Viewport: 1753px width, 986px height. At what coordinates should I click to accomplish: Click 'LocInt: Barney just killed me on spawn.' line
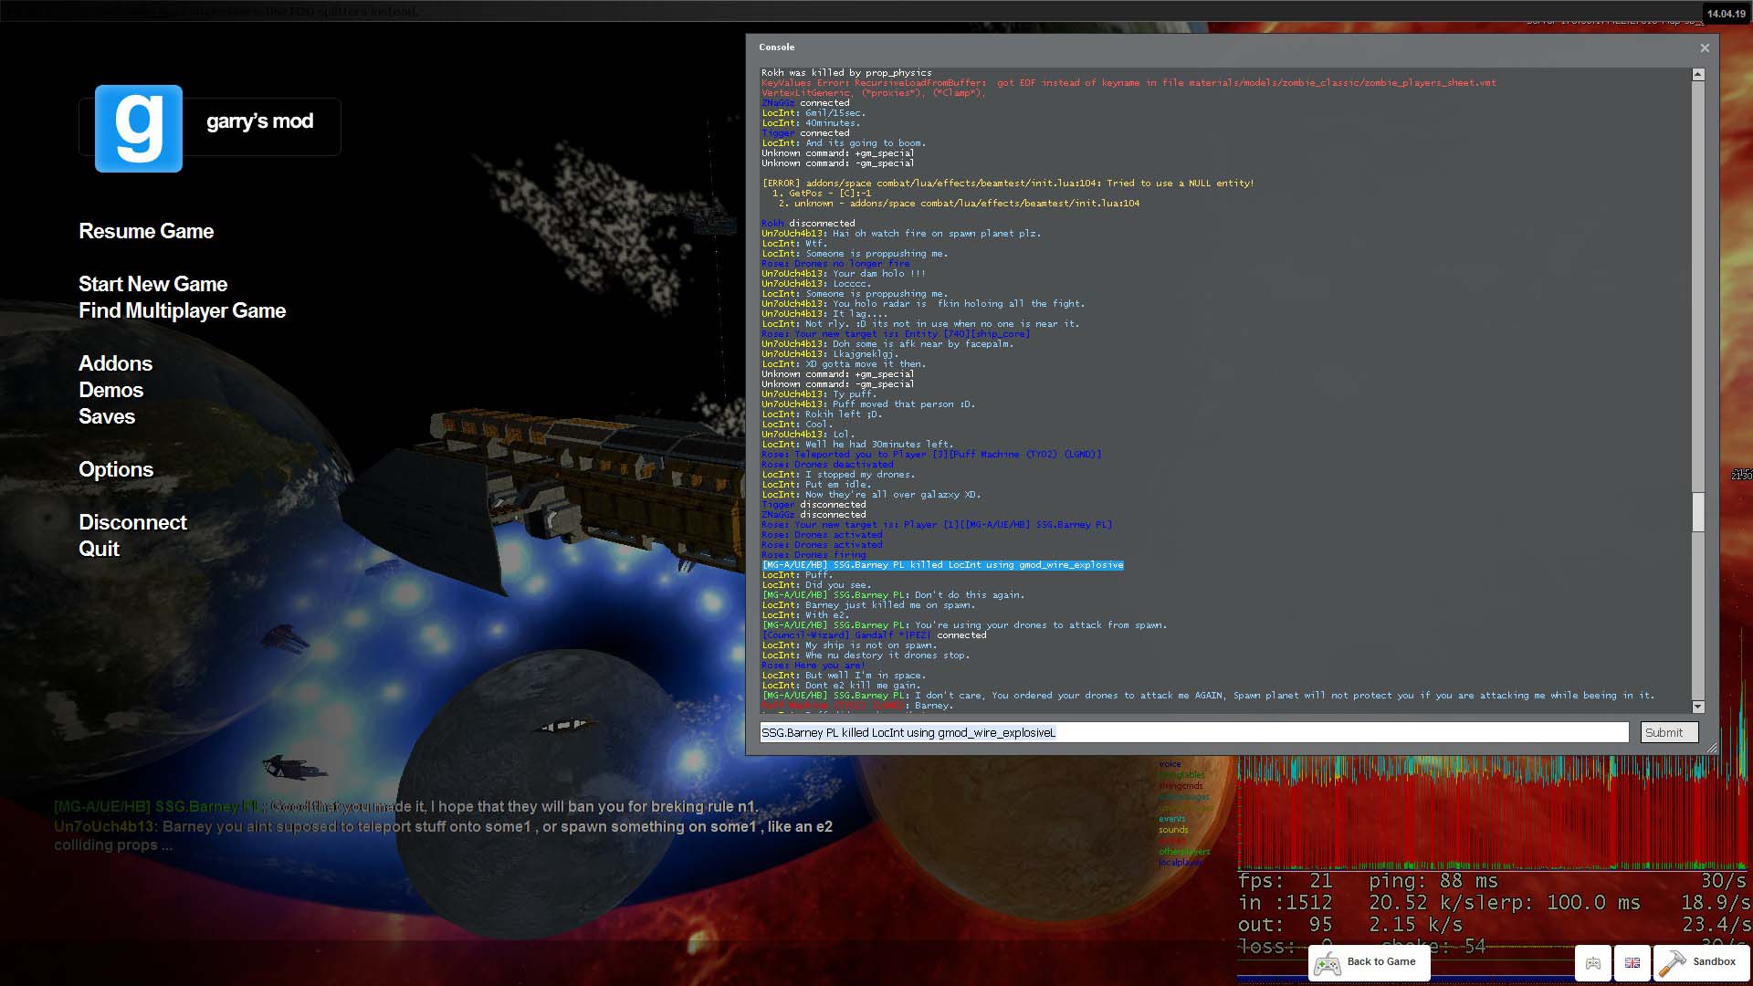pyautogui.click(x=868, y=605)
